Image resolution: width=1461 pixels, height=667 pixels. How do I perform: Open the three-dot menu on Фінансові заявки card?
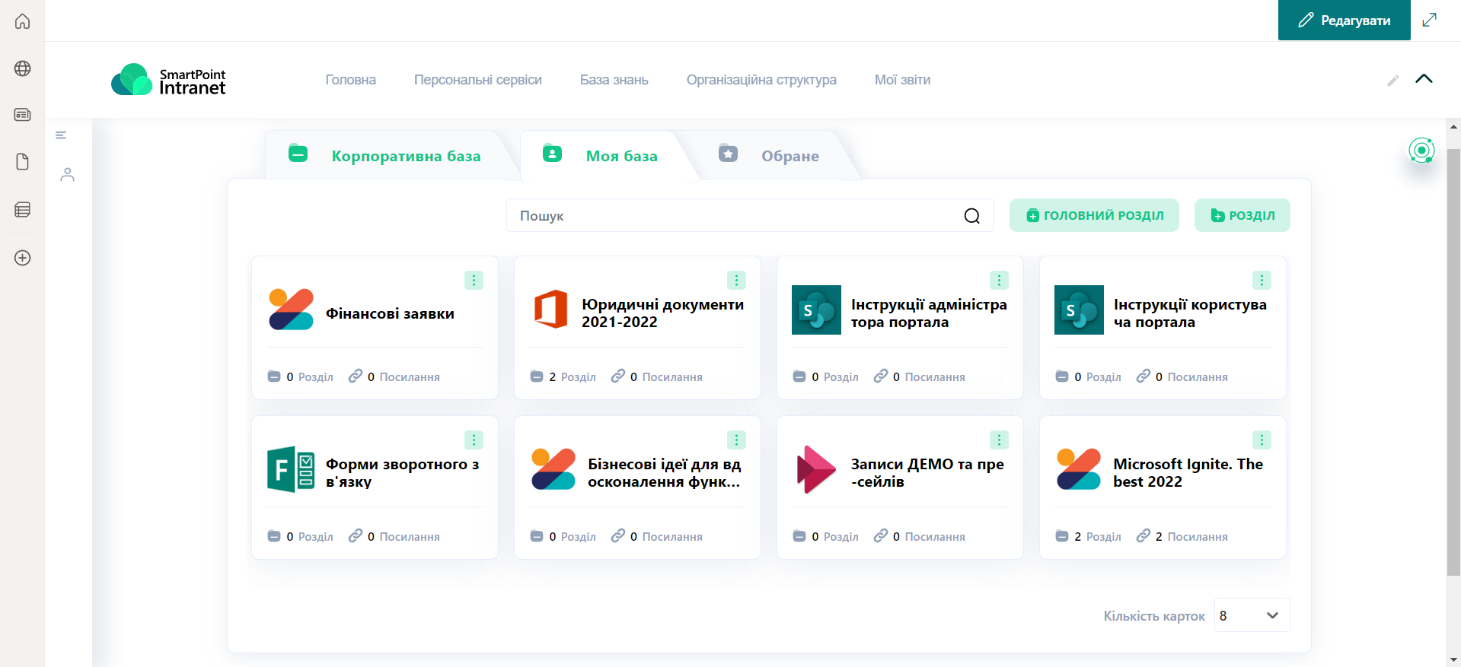474,281
